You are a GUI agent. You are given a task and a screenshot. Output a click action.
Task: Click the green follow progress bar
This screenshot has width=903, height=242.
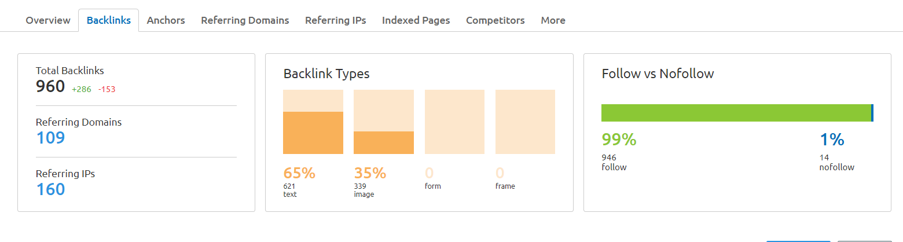735,113
